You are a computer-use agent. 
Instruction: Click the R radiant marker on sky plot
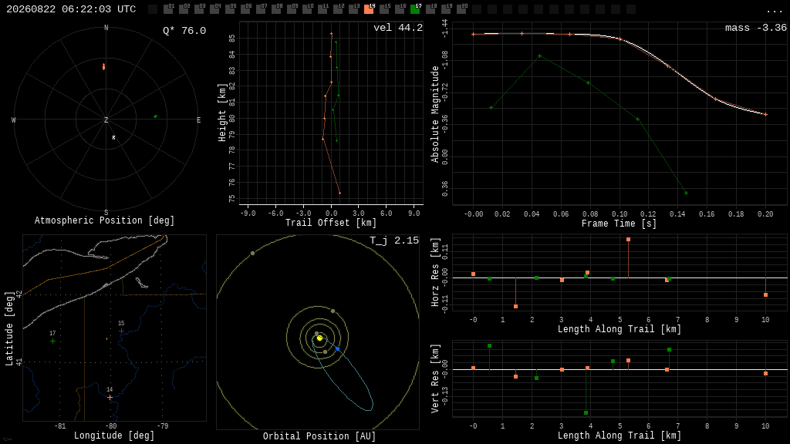114,137
